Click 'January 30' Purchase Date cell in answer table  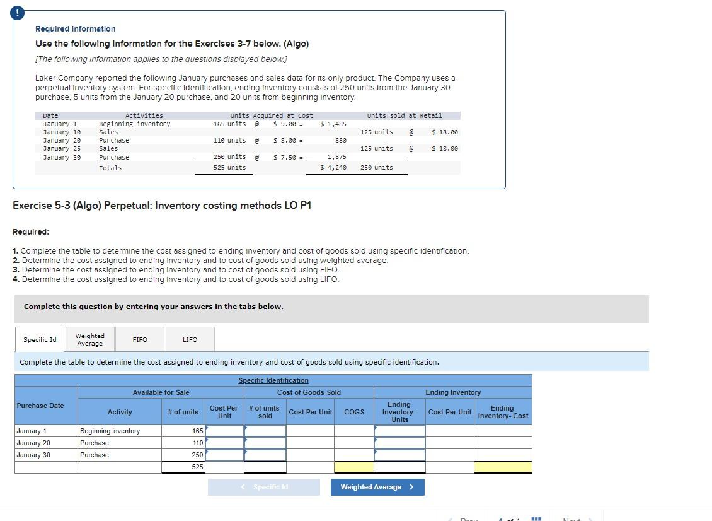point(47,455)
